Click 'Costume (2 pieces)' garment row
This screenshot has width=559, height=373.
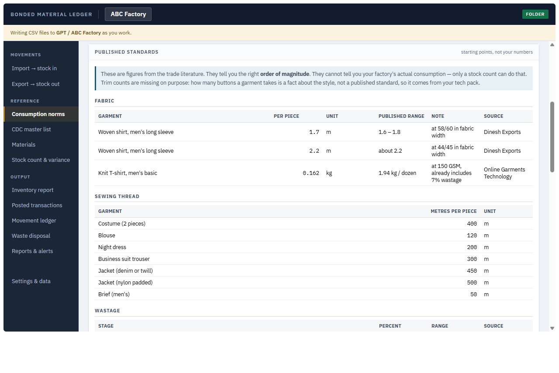[314, 224]
